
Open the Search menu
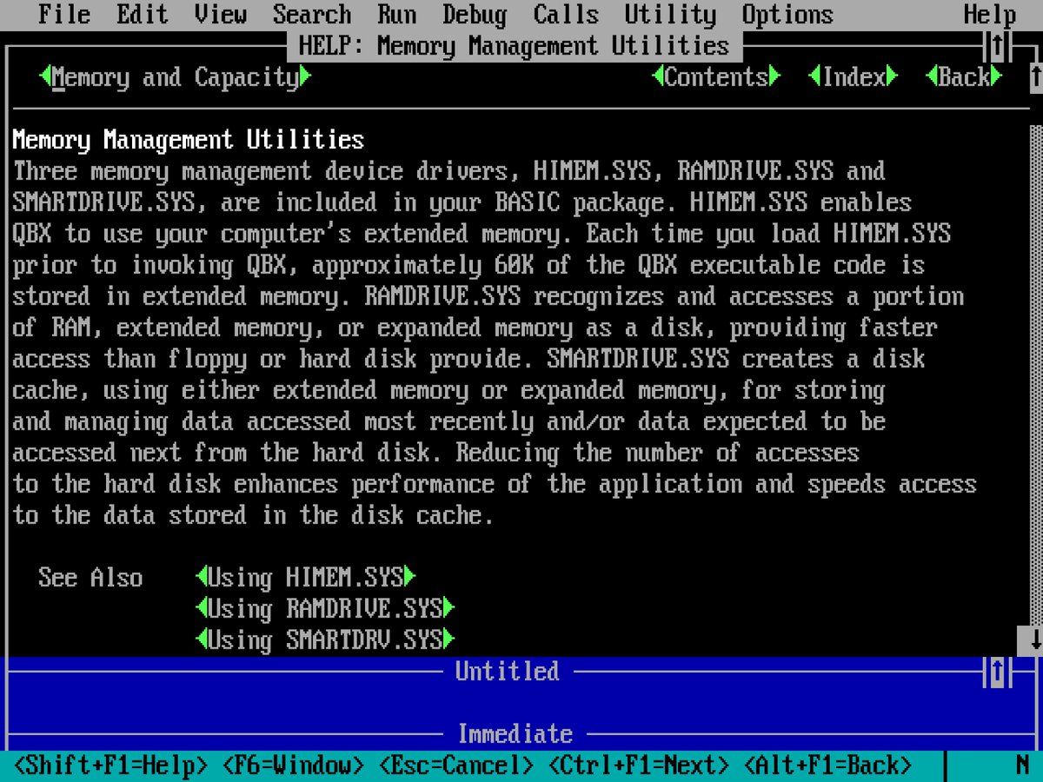point(312,15)
